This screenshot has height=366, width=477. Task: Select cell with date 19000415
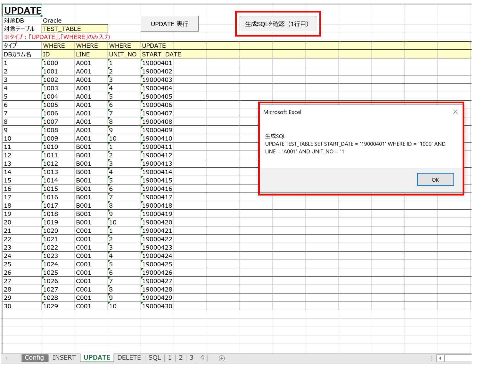click(x=157, y=180)
